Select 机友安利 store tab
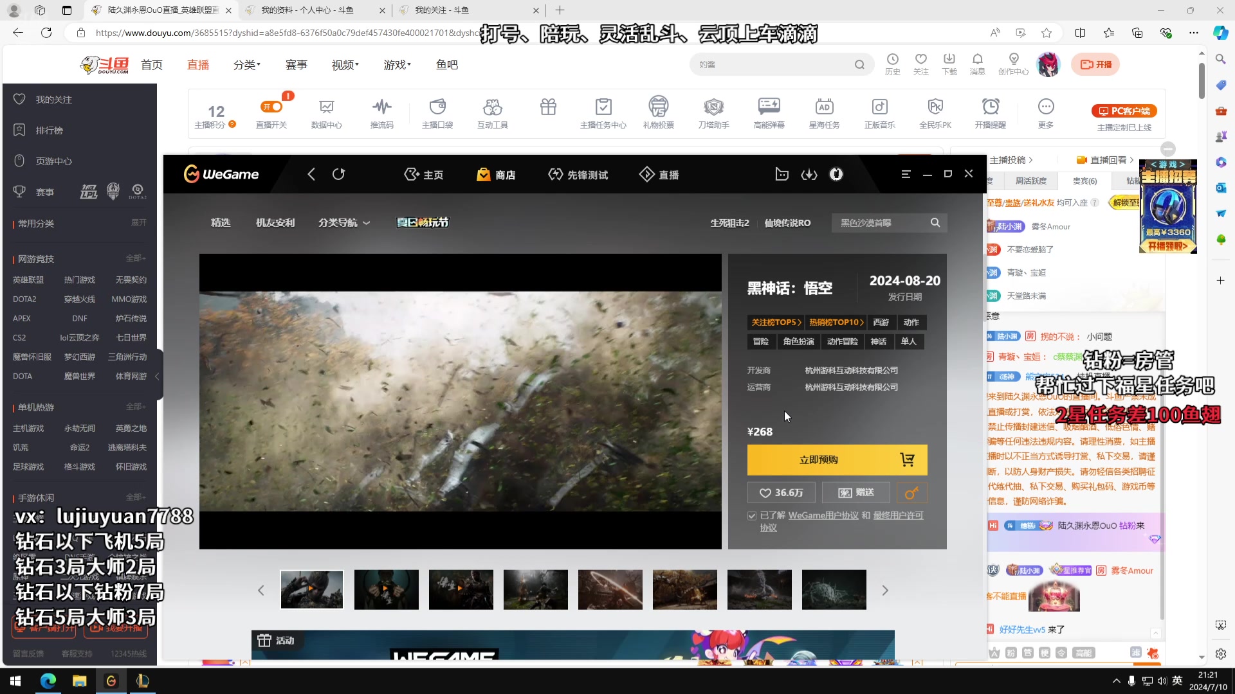 pyautogui.click(x=275, y=222)
